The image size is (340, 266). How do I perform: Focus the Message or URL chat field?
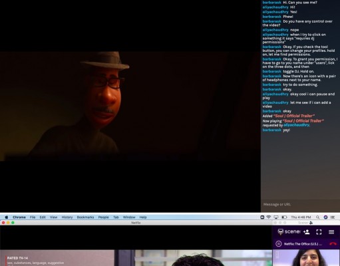coord(300,204)
